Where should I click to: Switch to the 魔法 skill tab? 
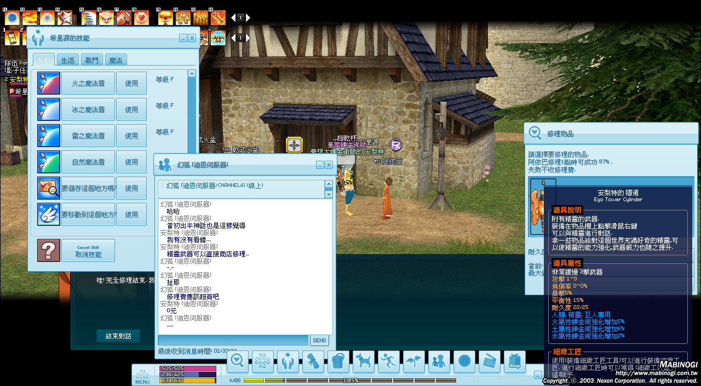click(x=116, y=60)
